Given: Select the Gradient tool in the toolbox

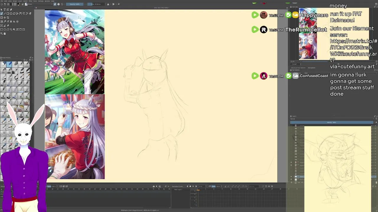Looking at the screenshot, I should coord(1,21).
